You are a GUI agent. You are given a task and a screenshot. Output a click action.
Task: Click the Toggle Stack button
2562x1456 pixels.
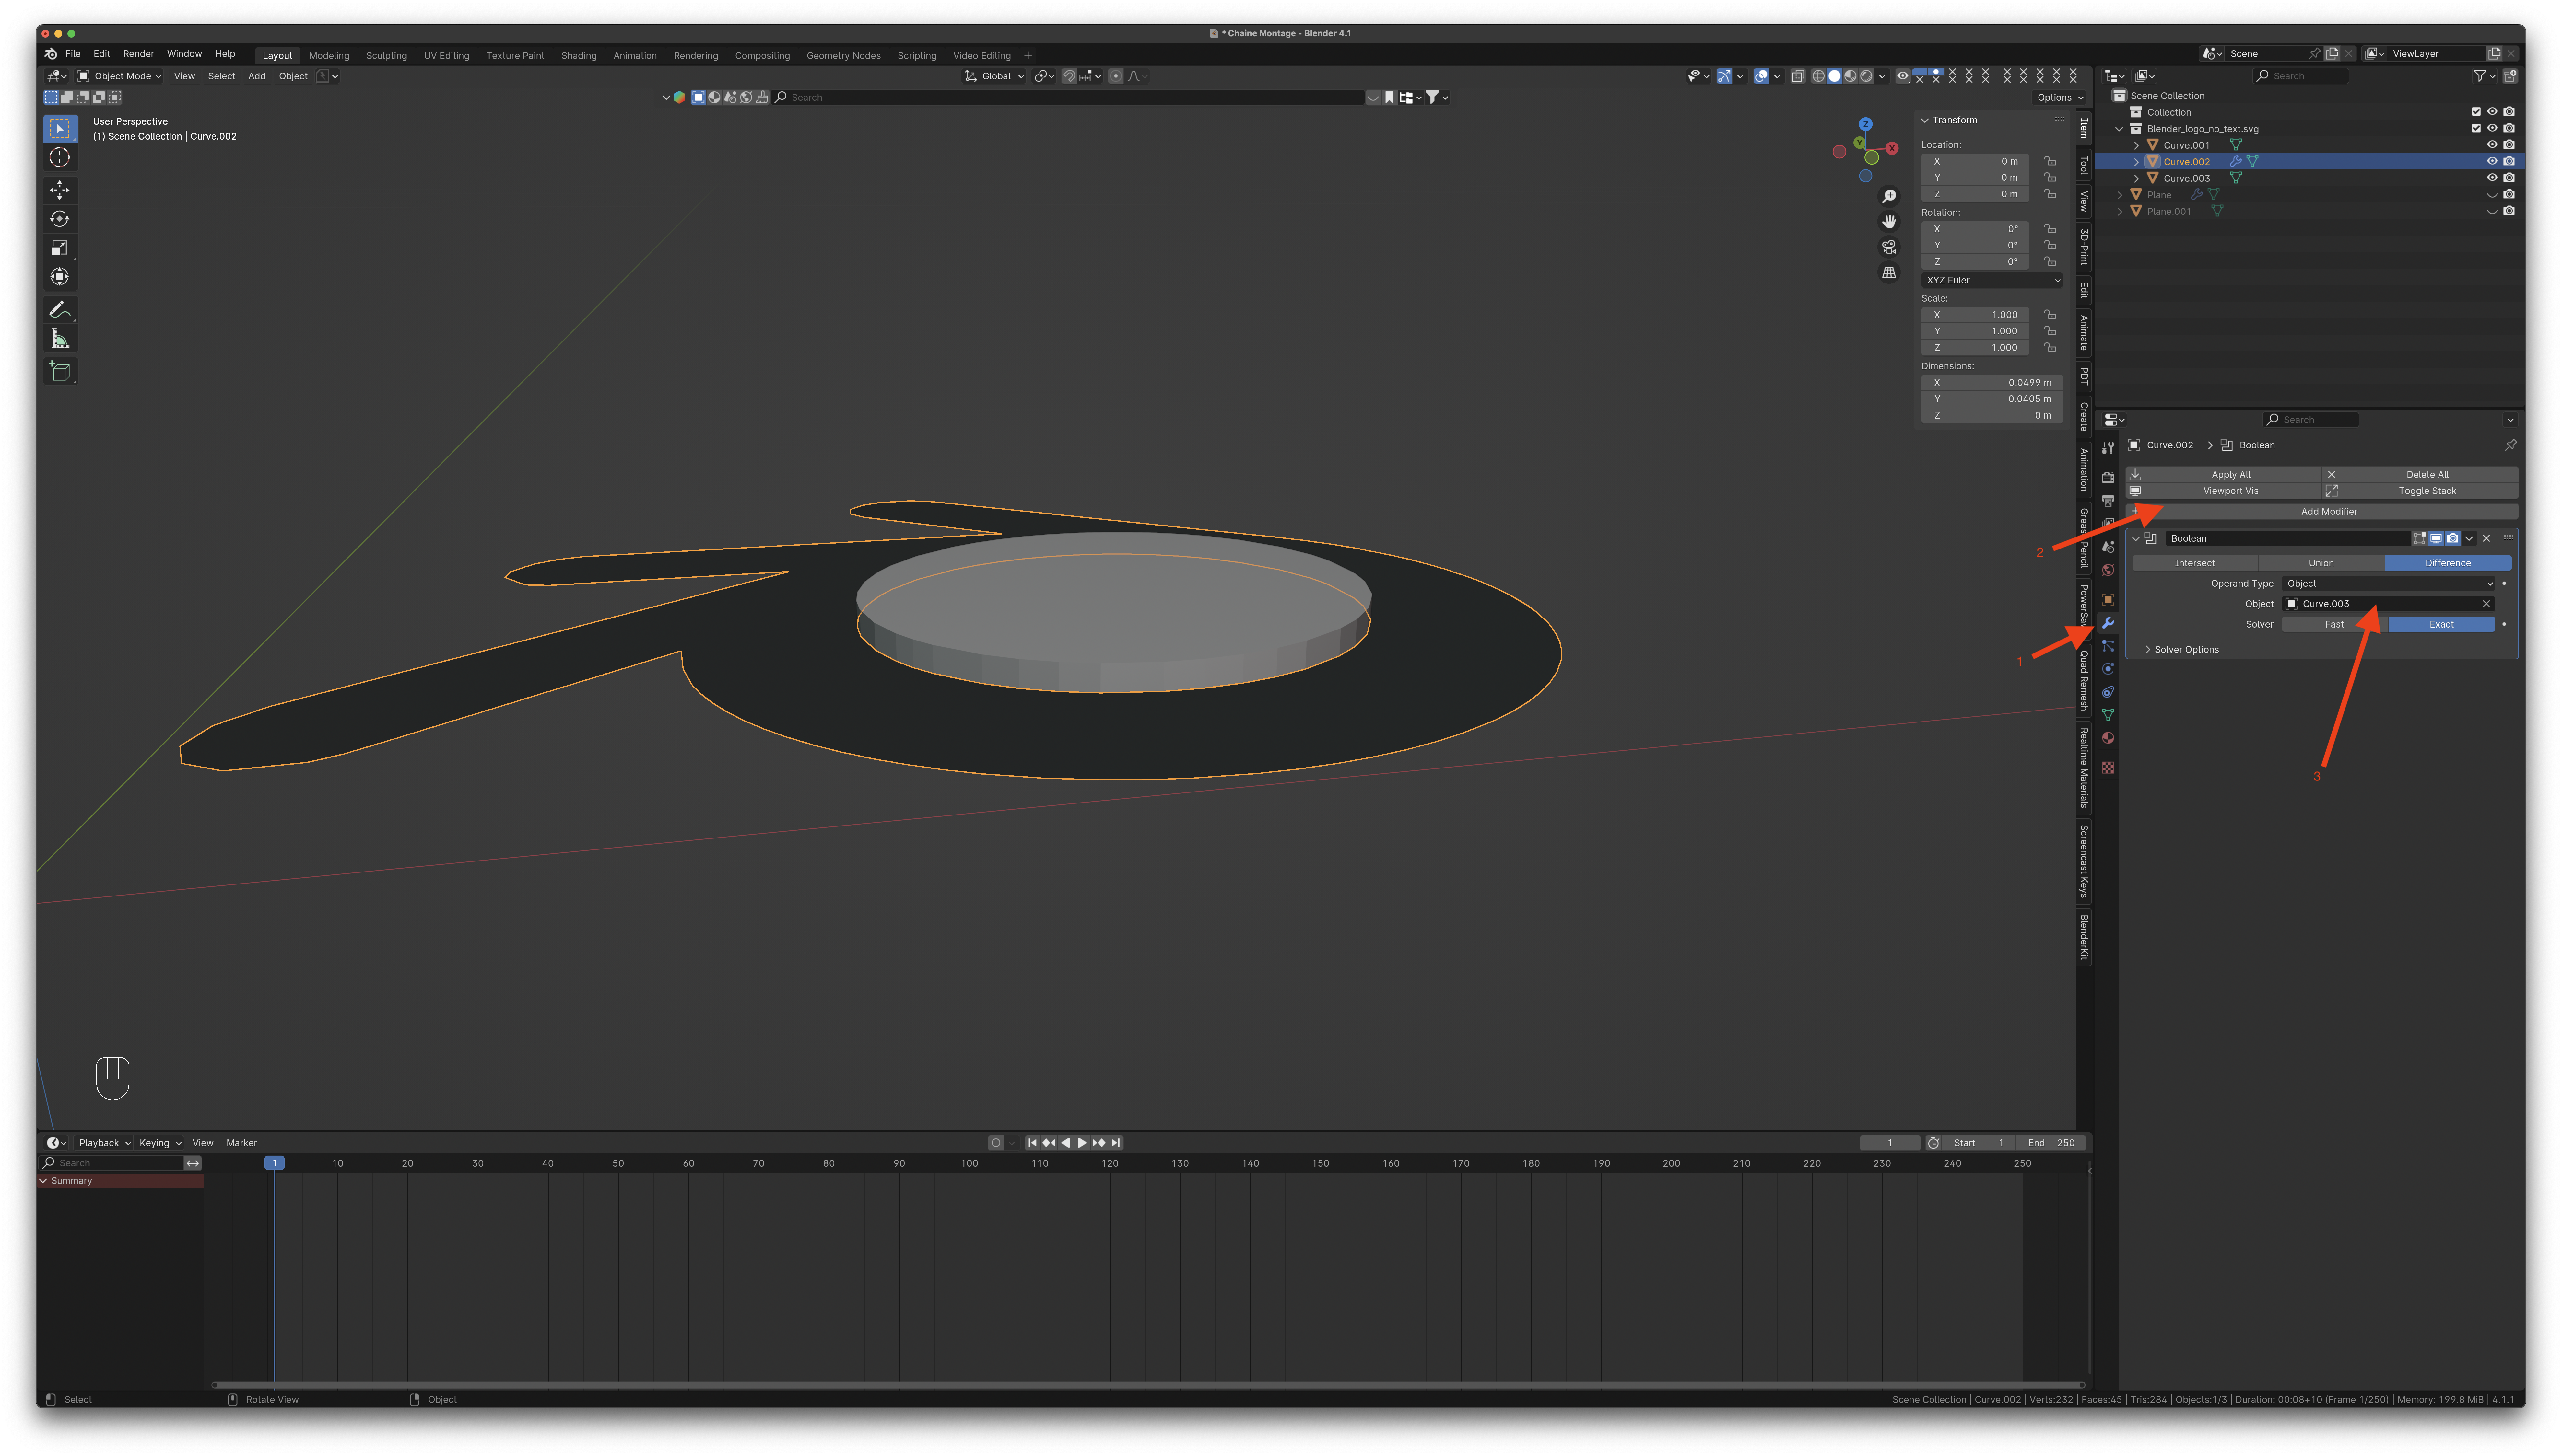[x=2420, y=491]
